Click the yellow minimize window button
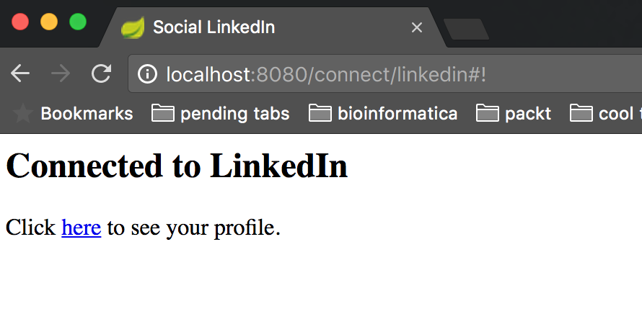This screenshot has width=642, height=314. [49, 22]
